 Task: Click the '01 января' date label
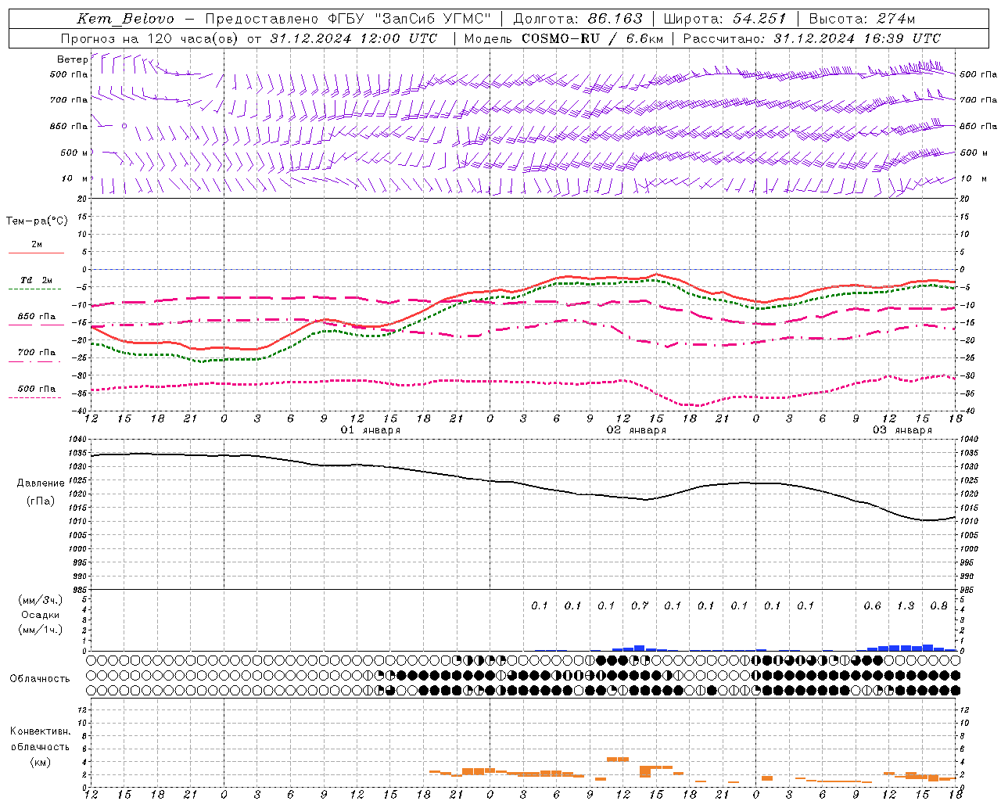(371, 430)
